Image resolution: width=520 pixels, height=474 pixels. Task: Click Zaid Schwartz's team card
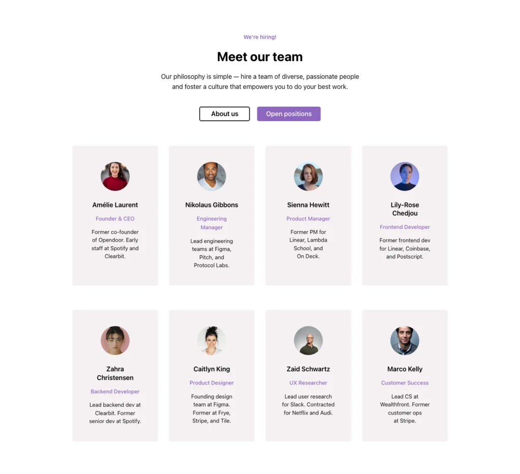tap(308, 375)
